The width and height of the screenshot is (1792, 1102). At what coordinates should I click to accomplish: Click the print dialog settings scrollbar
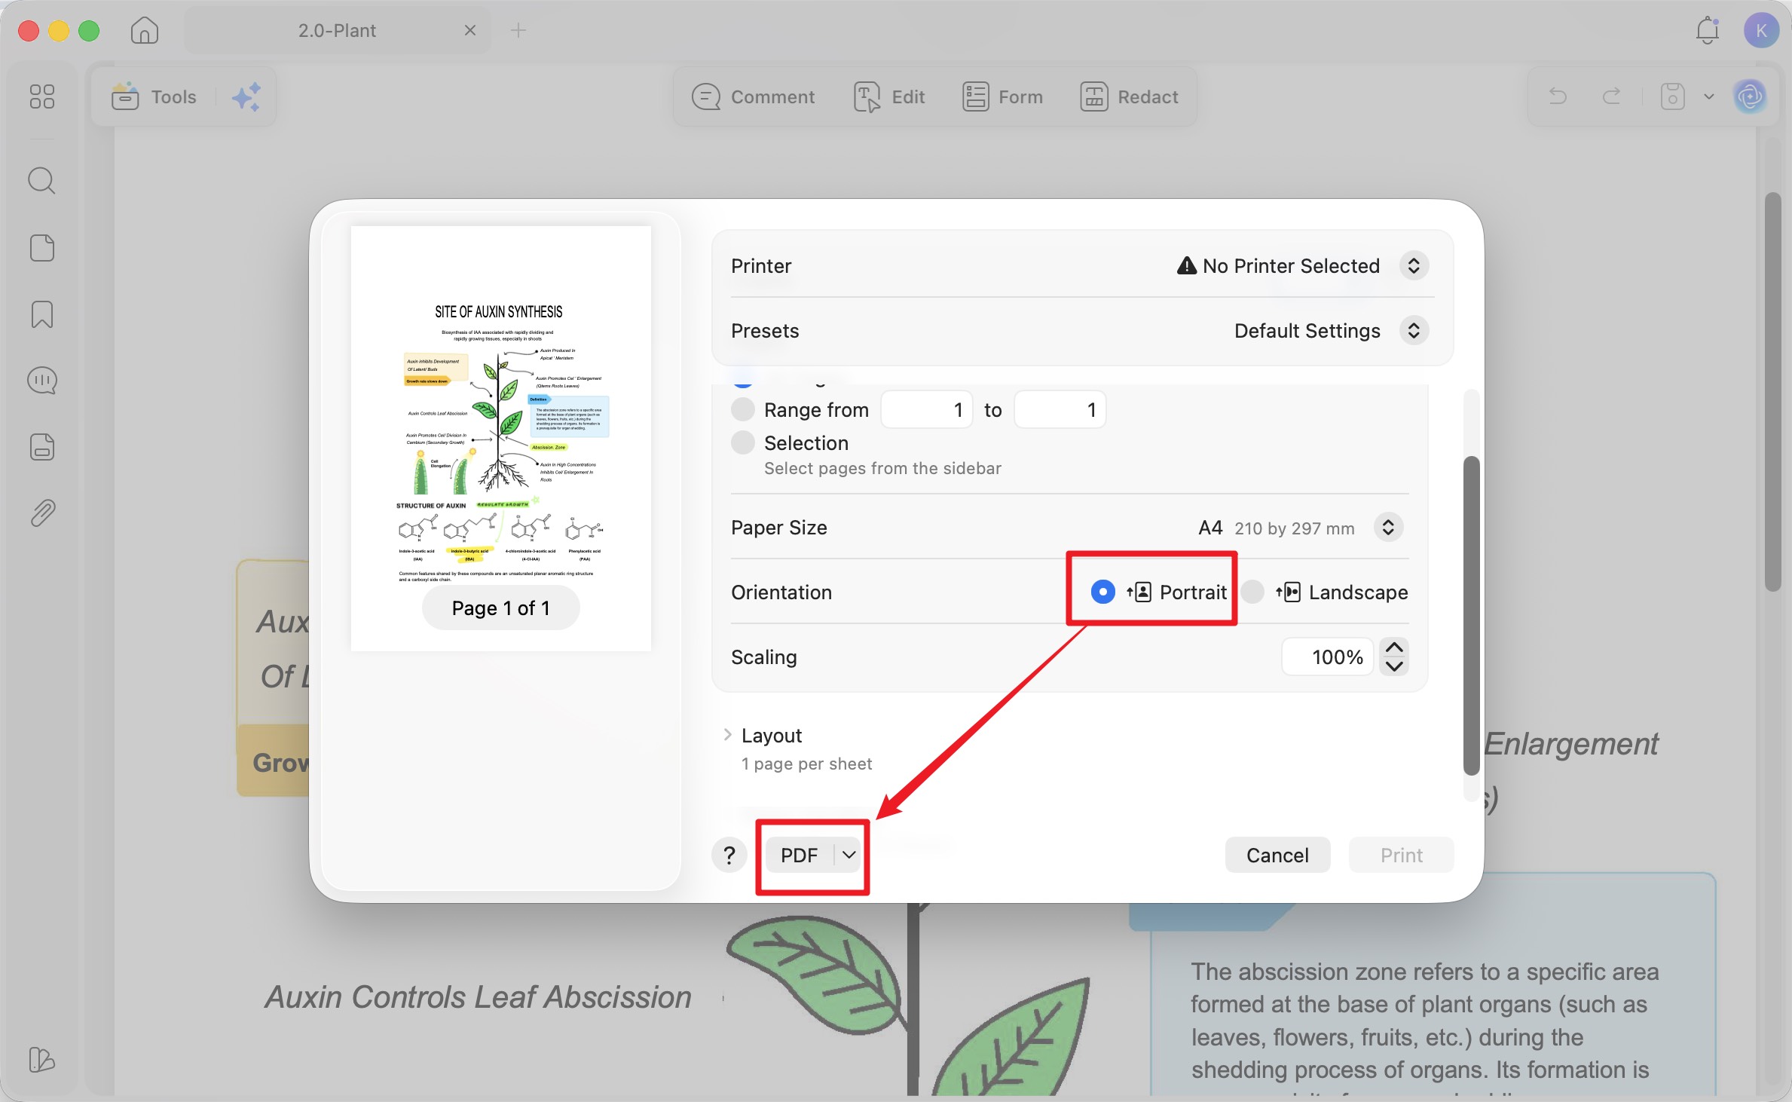click(1471, 615)
